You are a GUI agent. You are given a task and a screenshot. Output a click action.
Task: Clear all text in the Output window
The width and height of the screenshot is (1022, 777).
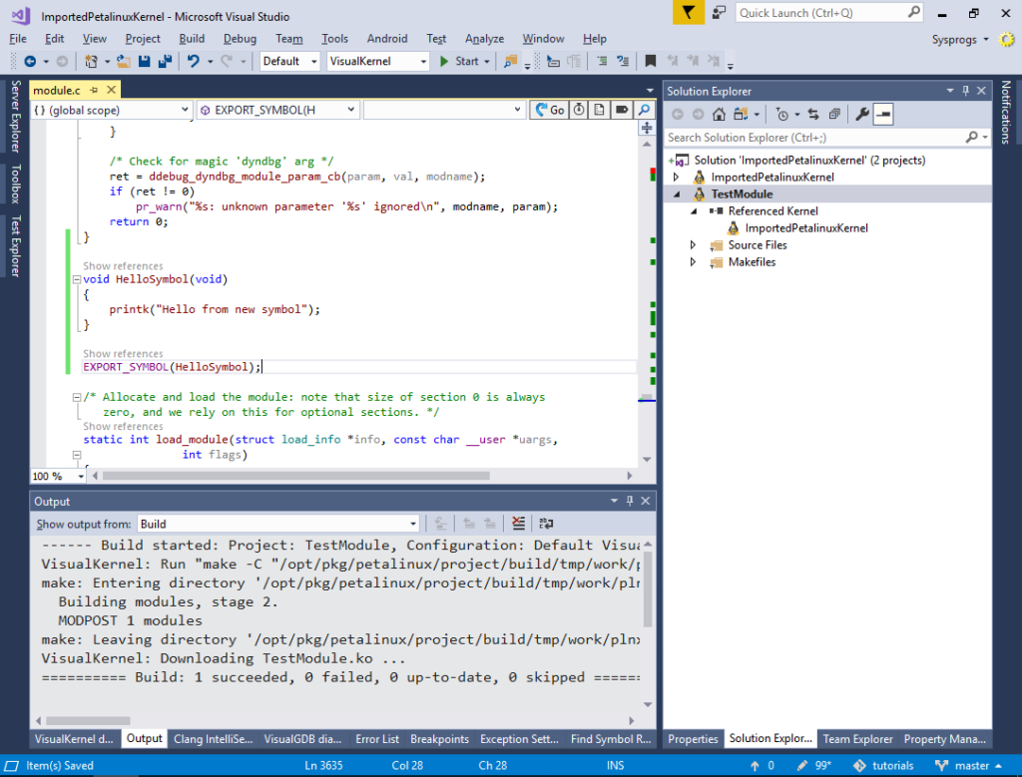tap(518, 523)
